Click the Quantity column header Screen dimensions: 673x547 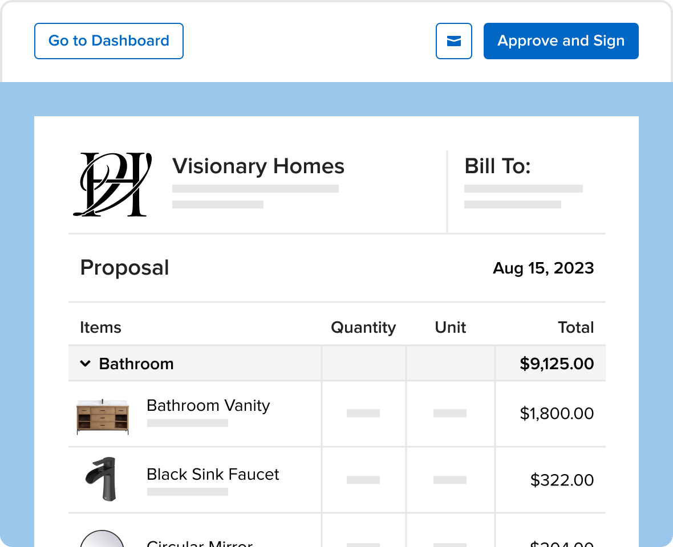363,328
